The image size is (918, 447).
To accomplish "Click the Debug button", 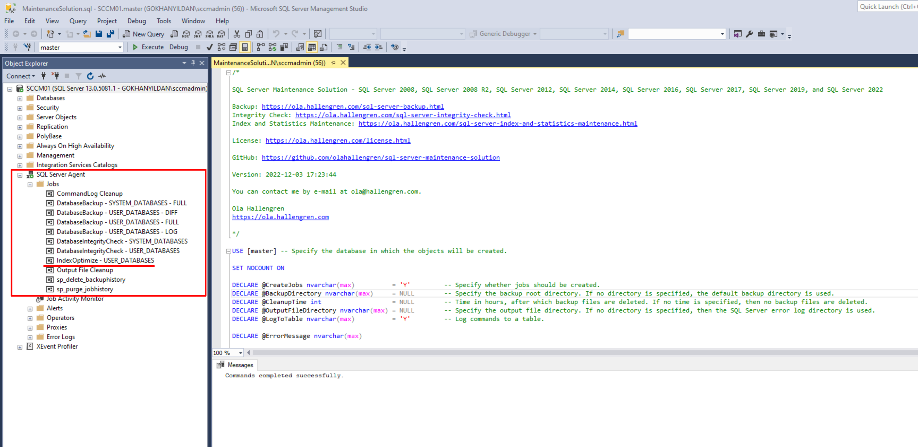I will [178, 47].
